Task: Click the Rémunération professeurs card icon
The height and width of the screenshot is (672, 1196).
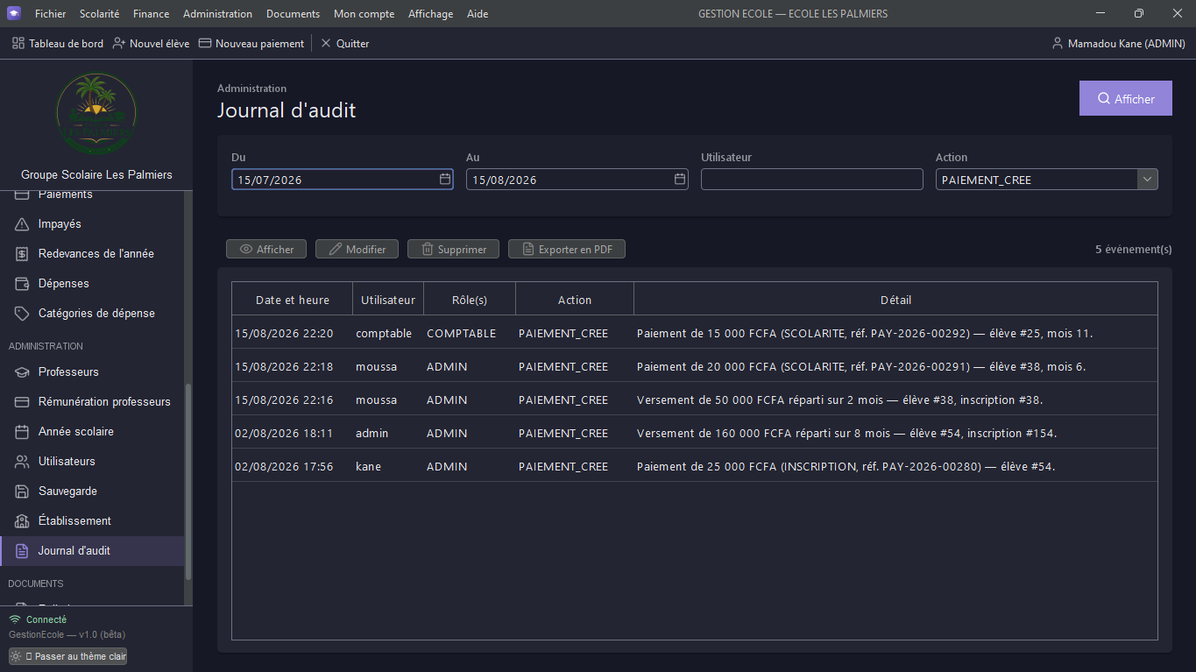Action: click(x=22, y=402)
